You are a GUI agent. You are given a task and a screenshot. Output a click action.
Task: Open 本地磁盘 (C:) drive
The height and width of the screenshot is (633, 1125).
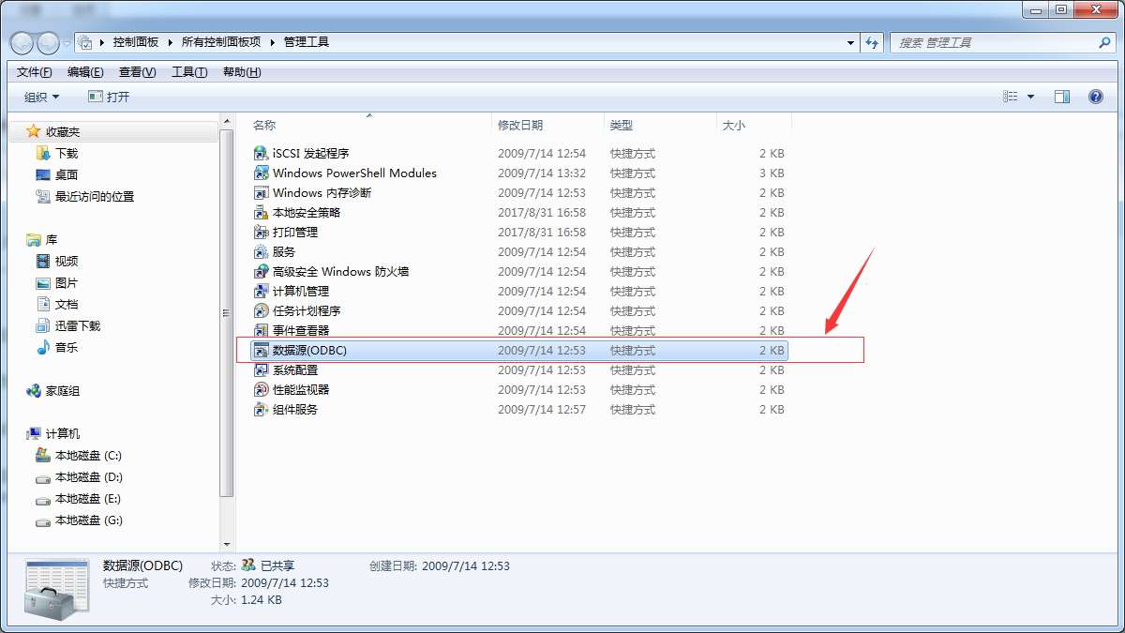click(79, 455)
